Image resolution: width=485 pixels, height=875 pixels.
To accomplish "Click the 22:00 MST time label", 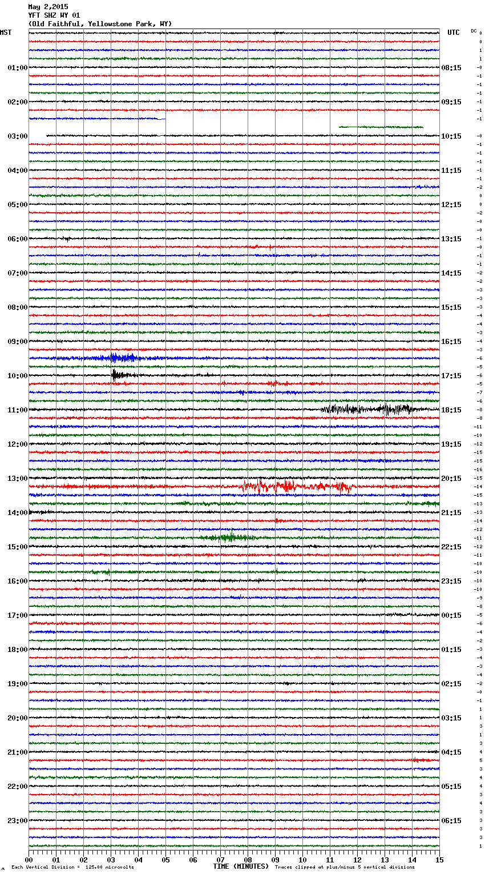I will click(18, 787).
